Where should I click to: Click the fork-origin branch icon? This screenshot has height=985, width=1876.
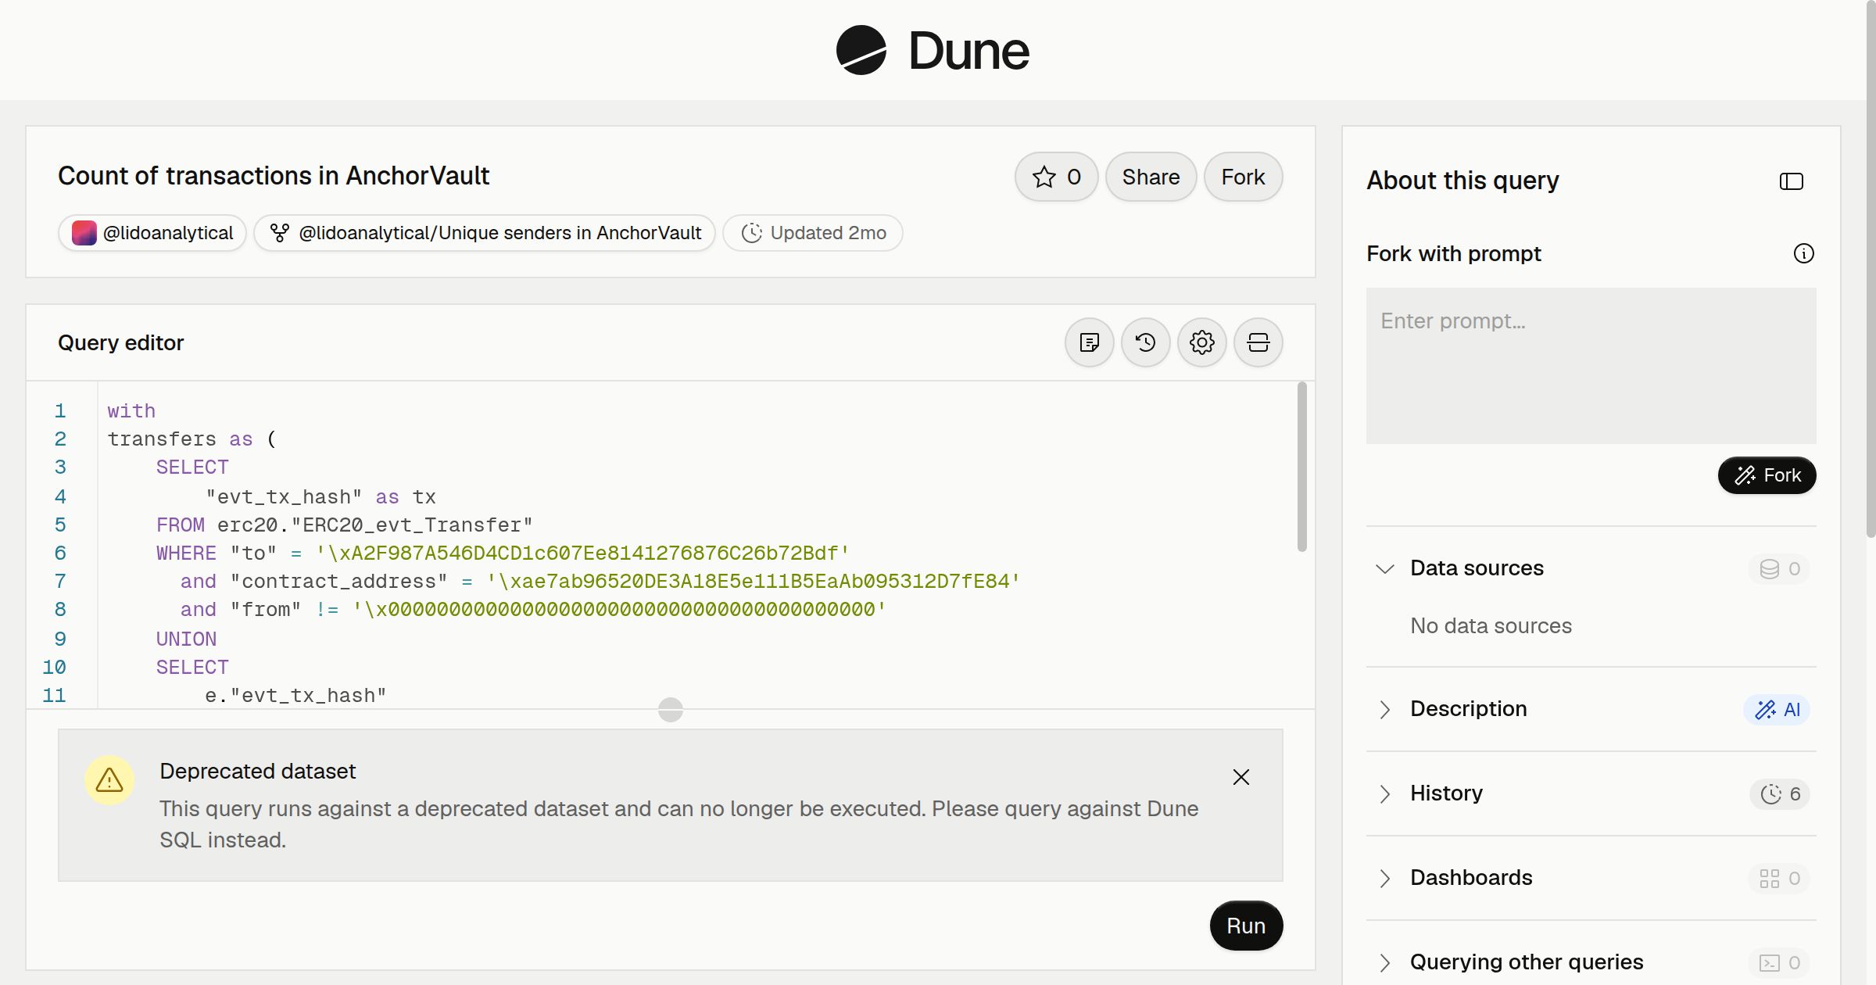pos(279,233)
